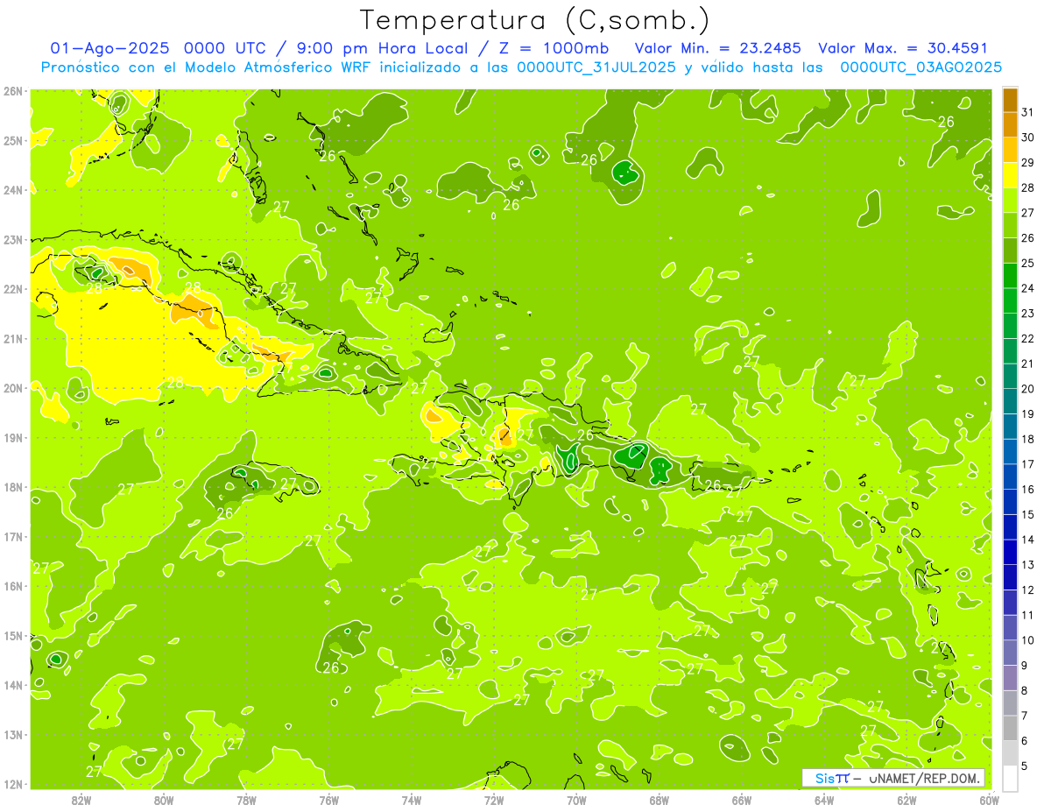This screenshot has height=812, width=1051.
Task: Click the colorbar segment between 25 and 26
Action: (x=1010, y=250)
